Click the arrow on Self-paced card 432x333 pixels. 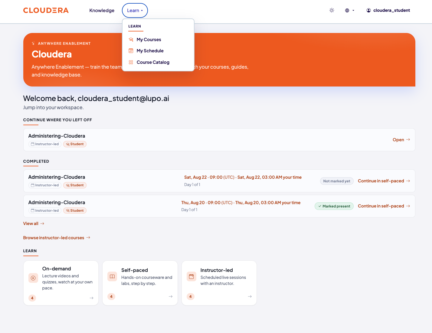171,297
